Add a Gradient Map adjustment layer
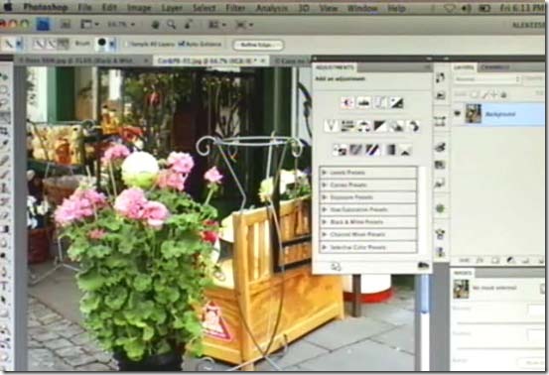This screenshot has height=375, width=549. point(389,150)
